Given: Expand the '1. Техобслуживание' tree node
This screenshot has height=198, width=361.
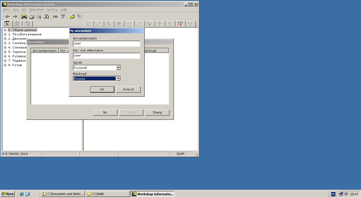Looking at the screenshot, I should tap(5, 34).
